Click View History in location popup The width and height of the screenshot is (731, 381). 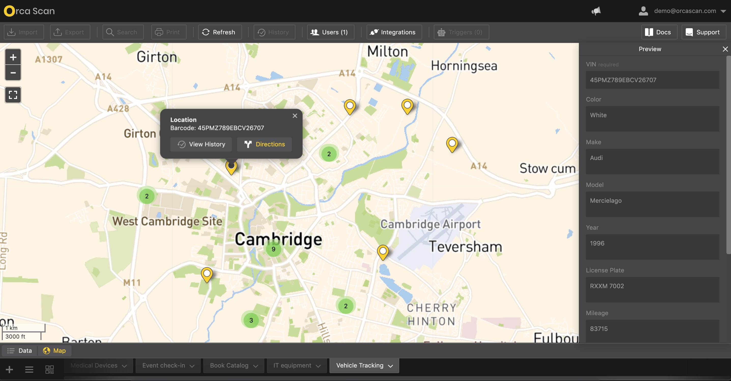tap(201, 144)
